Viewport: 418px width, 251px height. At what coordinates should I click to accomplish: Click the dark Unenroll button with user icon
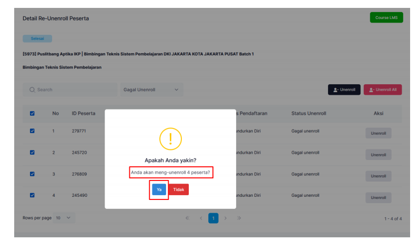[344, 89]
